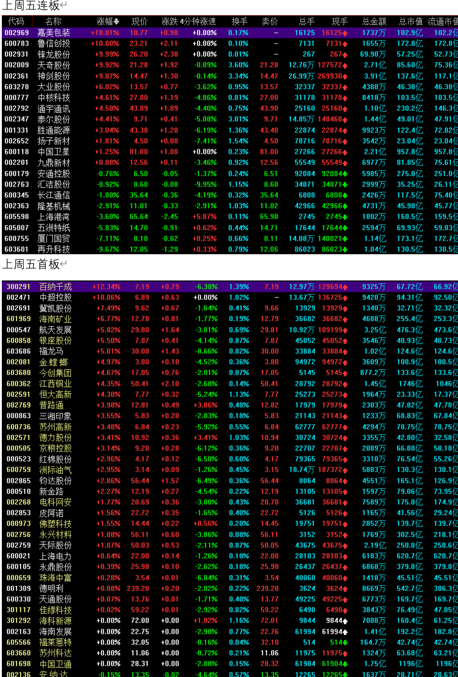Viewport: 458px width, 677px height.
Task: Select stock 九鼎新材
Action: click(54, 163)
